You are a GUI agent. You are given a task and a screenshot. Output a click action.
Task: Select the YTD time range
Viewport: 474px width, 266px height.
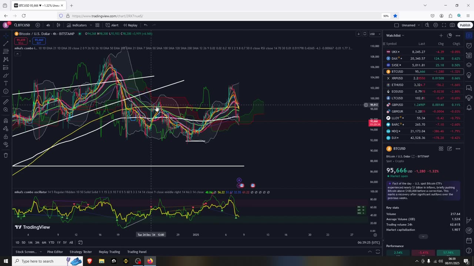pos(51,242)
